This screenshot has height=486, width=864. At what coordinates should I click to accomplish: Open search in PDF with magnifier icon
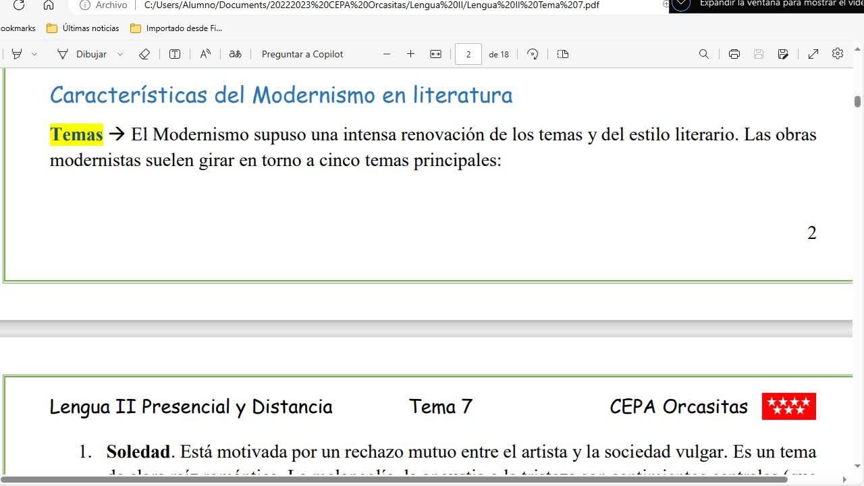(704, 54)
